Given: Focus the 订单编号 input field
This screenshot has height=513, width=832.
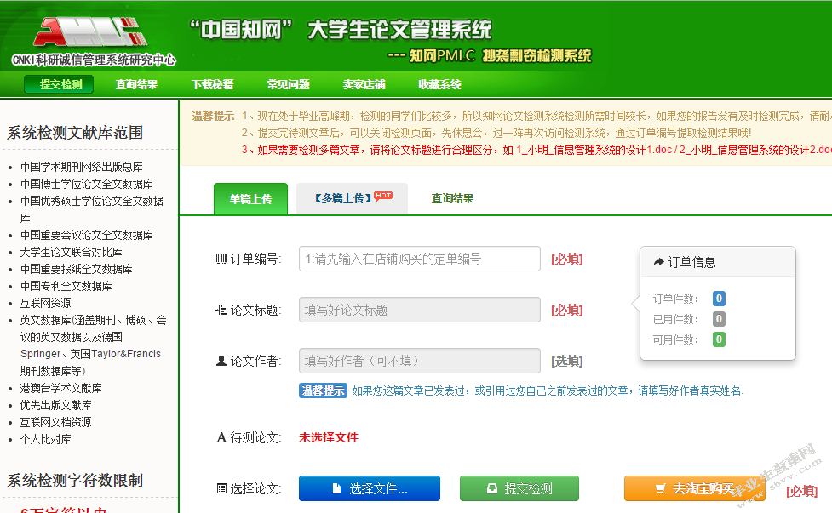Looking at the screenshot, I should 420,259.
